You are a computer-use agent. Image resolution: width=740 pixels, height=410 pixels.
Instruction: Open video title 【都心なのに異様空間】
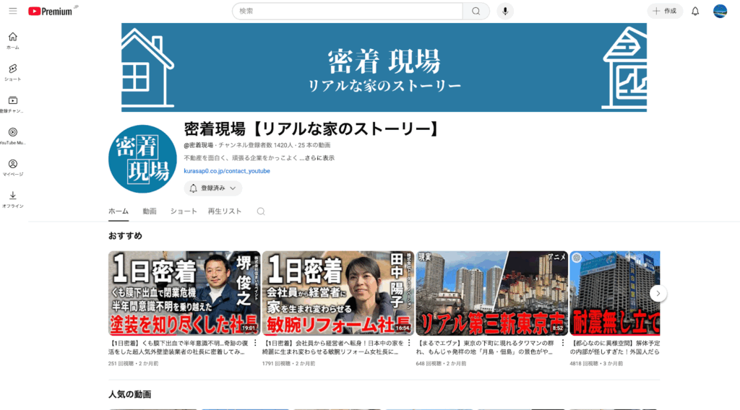coord(615,347)
